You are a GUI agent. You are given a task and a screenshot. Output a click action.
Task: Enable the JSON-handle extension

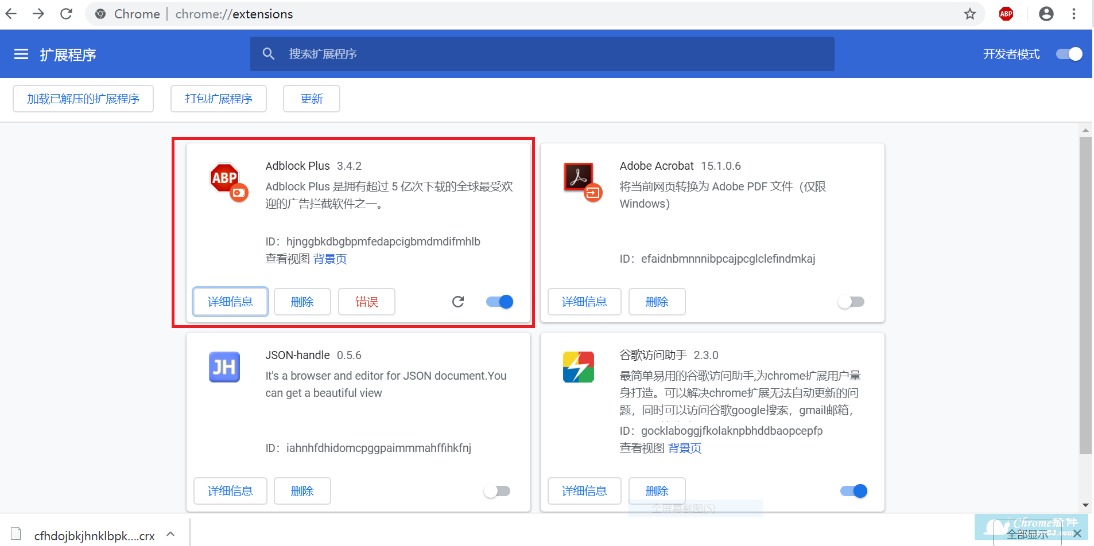click(497, 491)
